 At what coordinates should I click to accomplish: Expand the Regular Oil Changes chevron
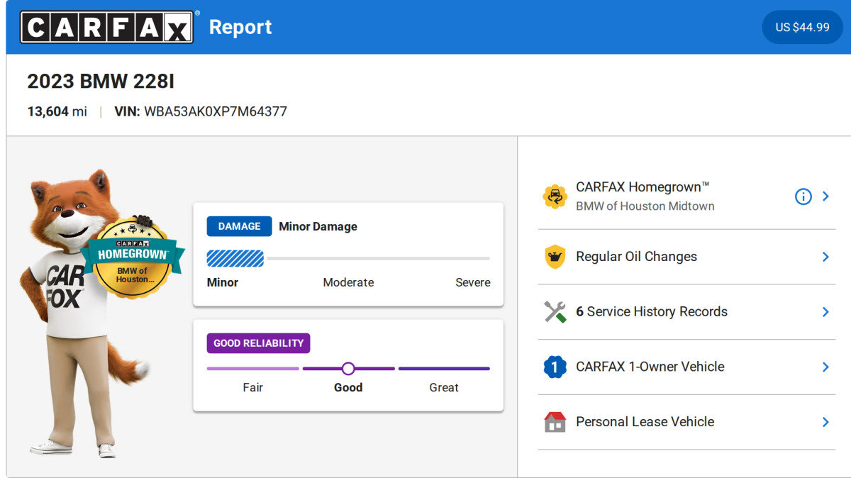click(x=825, y=257)
